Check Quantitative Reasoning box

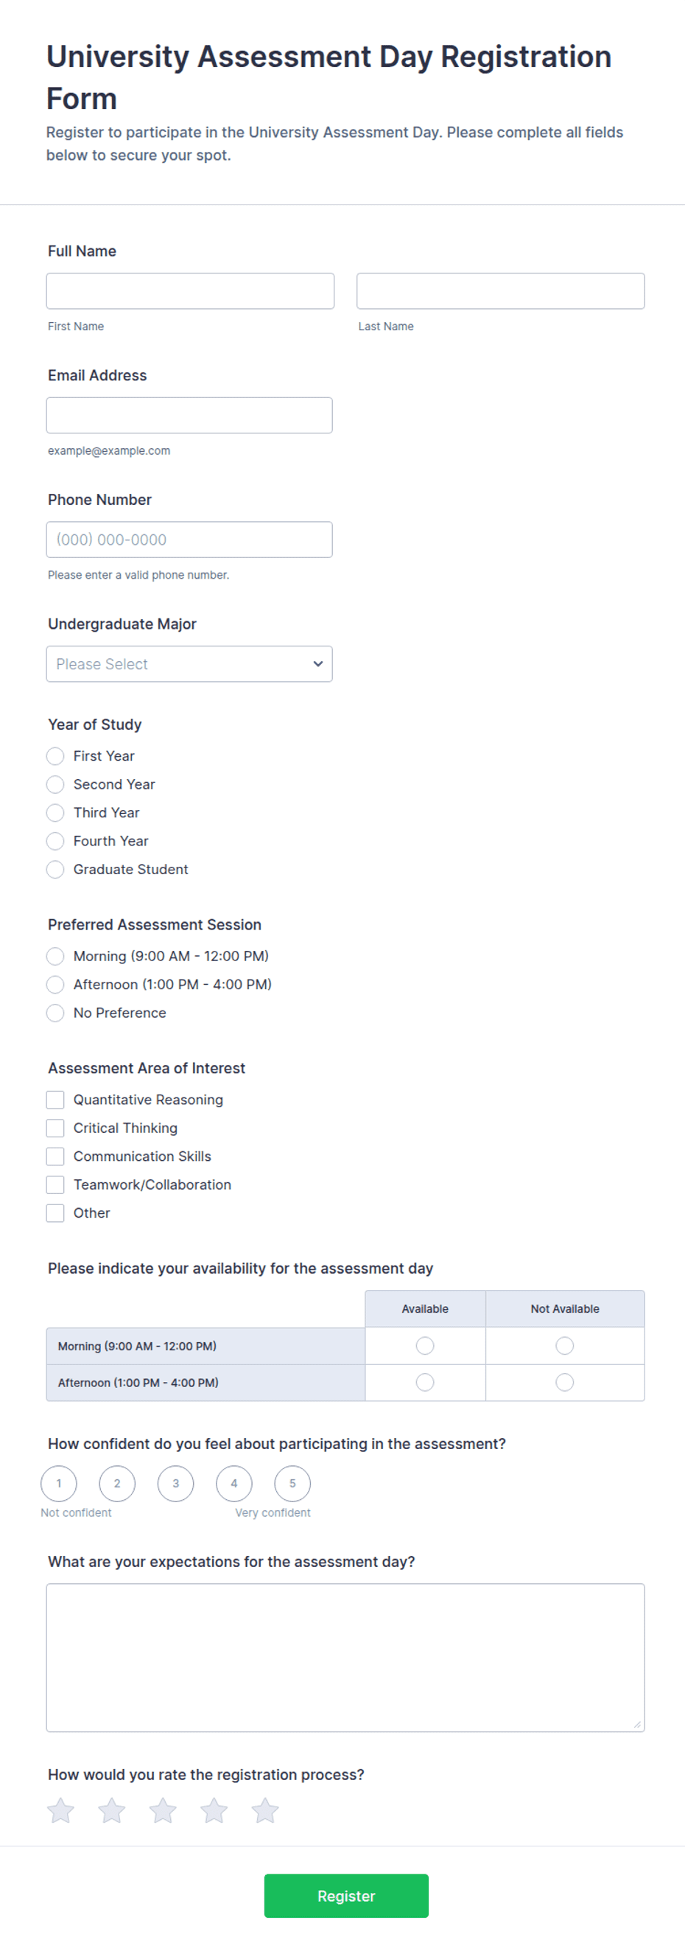pos(55,1099)
